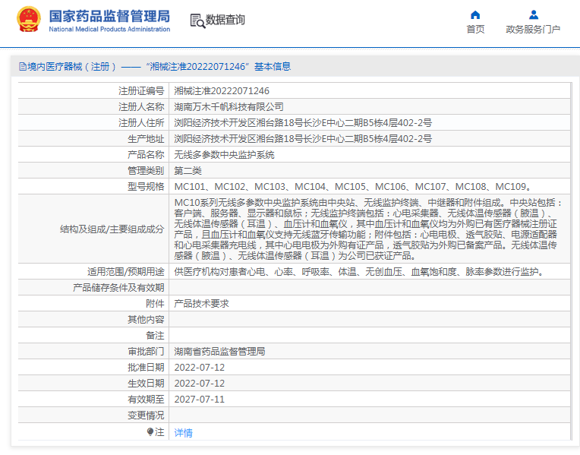Click 数据查询 label
Image resolution: width=580 pixels, height=455 pixels.
[x=225, y=20]
